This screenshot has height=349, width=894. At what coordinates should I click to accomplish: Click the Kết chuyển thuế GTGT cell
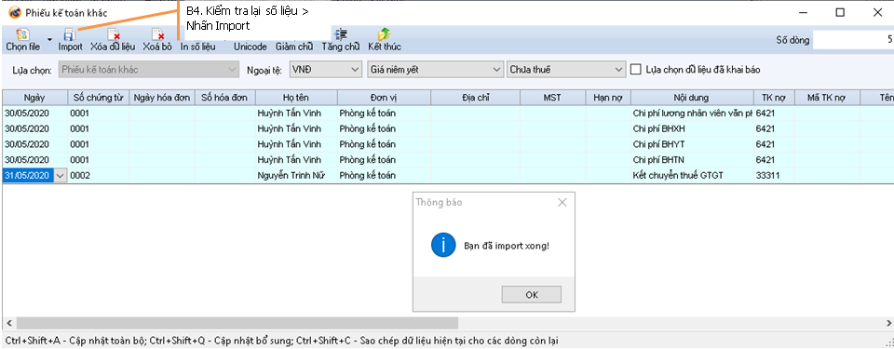point(693,176)
